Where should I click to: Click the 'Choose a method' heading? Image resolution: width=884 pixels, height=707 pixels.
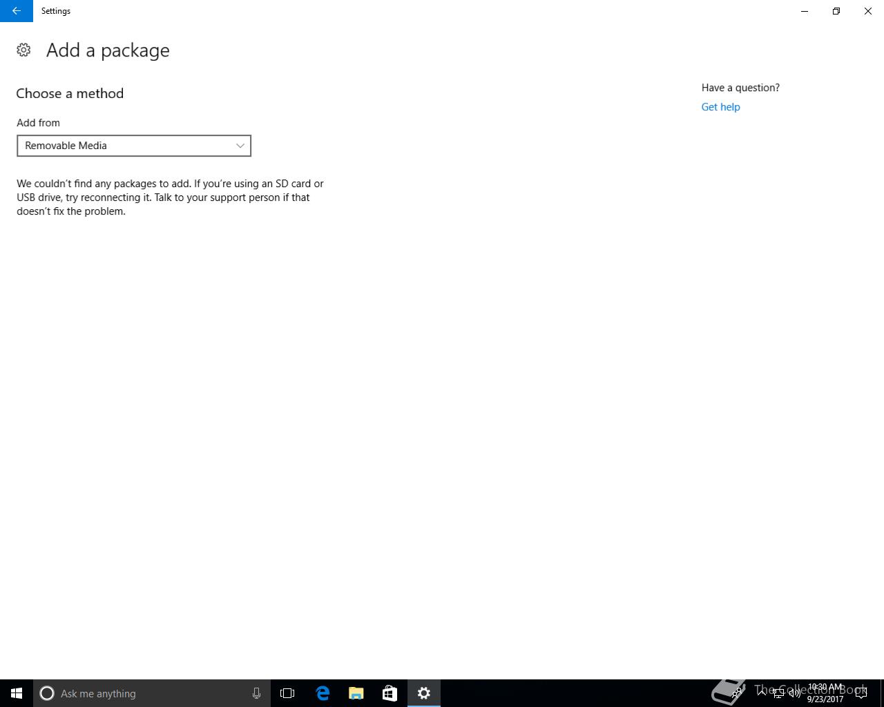(x=70, y=93)
